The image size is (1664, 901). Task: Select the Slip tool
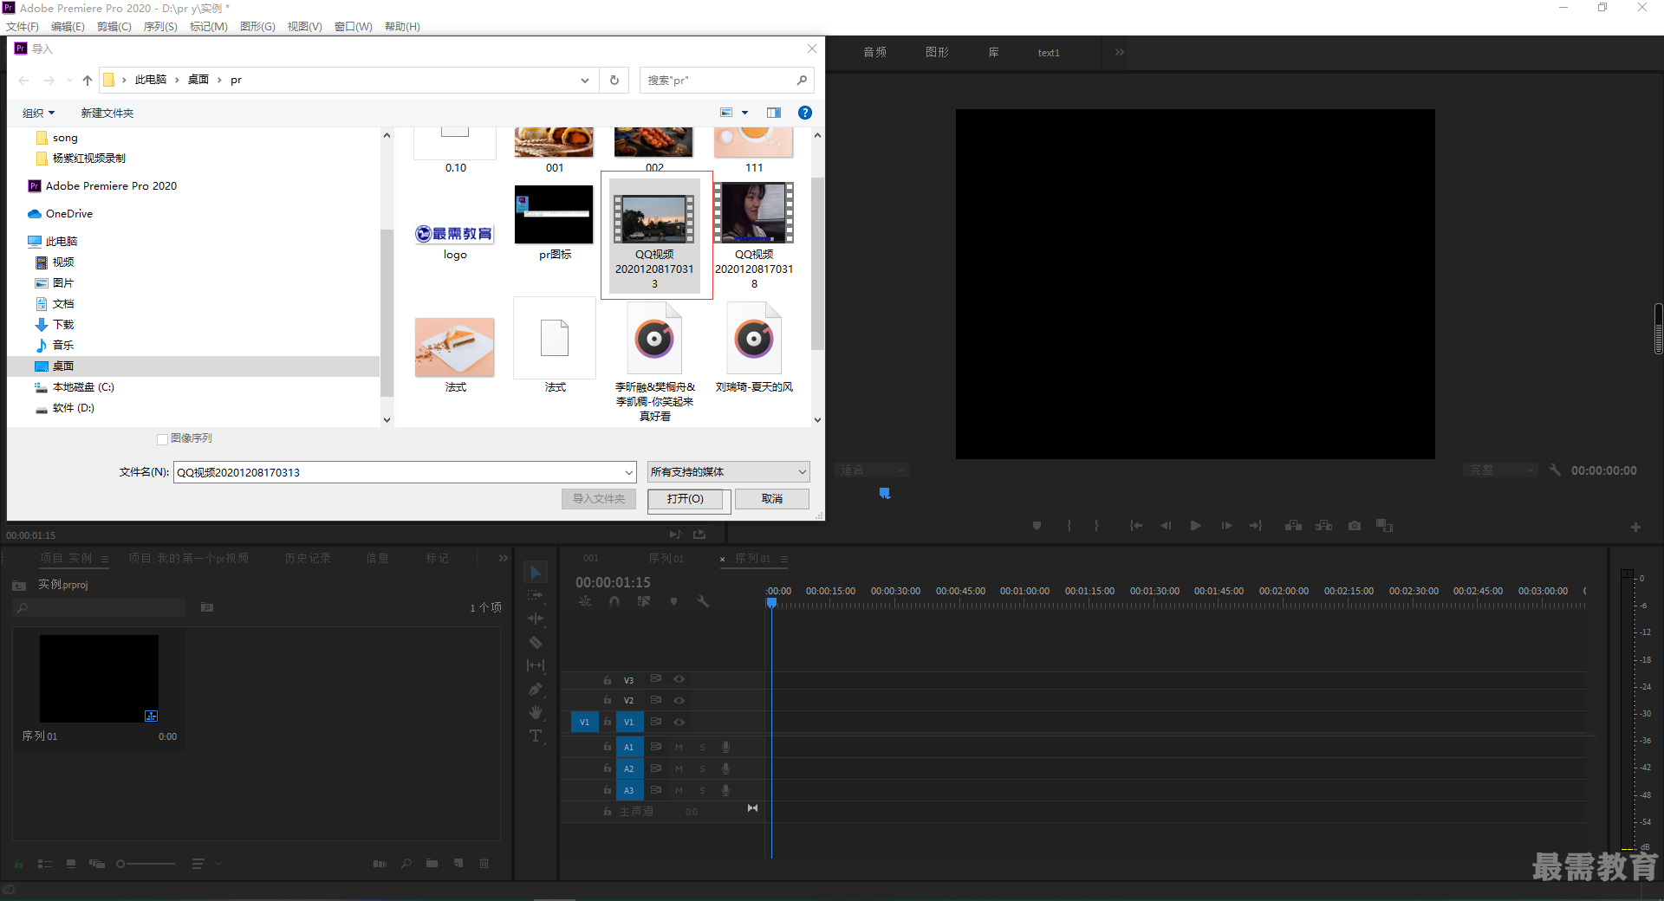coord(536,665)
